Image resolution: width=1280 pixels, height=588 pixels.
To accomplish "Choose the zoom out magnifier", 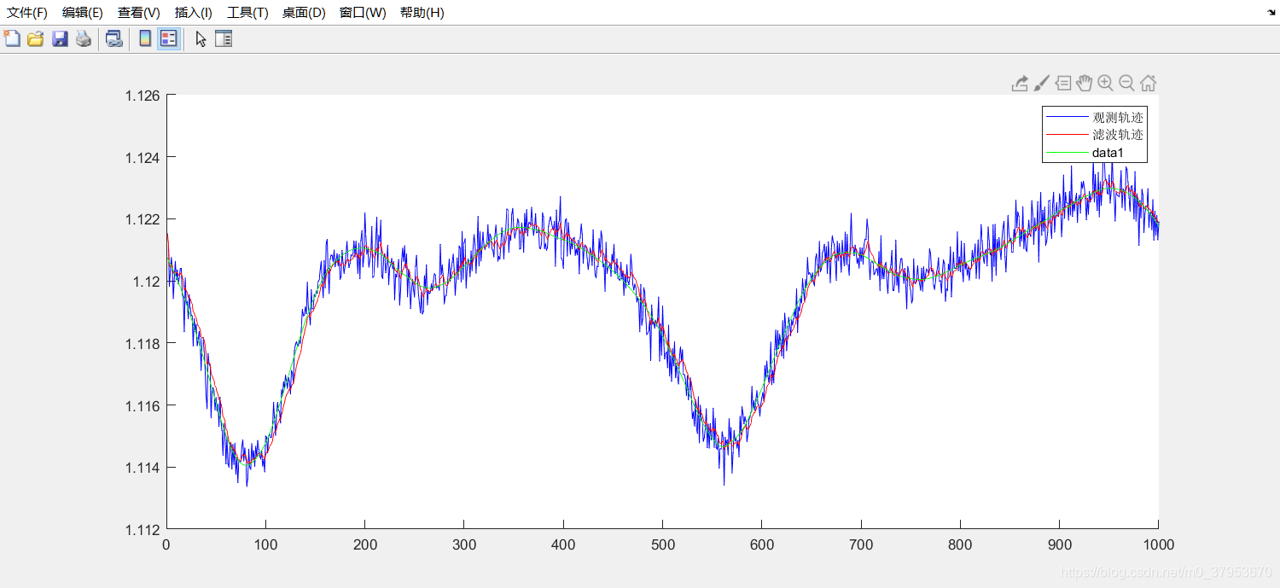I will (x=1126, y=83).
